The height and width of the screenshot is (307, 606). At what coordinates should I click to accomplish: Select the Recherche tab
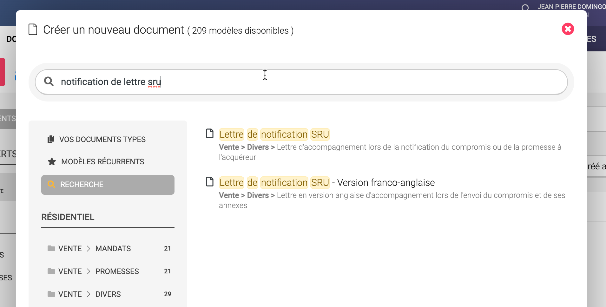pos(108,185)
